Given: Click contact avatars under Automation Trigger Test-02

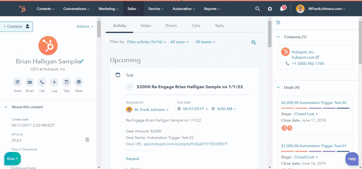Looking at the screenshot, I should pyautogui.click(x=287, y=128).
